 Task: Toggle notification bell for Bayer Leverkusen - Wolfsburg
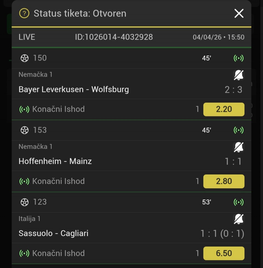click(238, 75)
